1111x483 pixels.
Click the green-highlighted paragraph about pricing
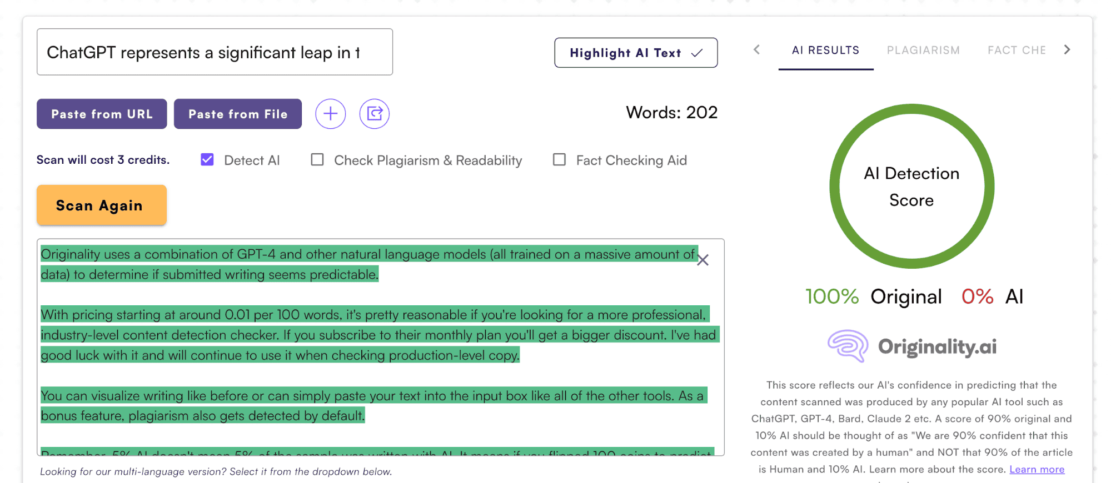(378, 335)
